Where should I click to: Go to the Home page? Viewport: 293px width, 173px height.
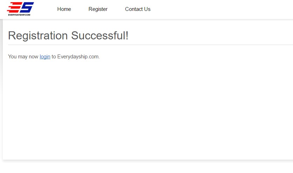(x=64, y=9)
